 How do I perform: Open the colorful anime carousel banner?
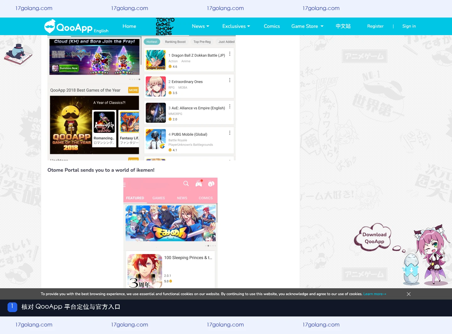click(170, 223)
